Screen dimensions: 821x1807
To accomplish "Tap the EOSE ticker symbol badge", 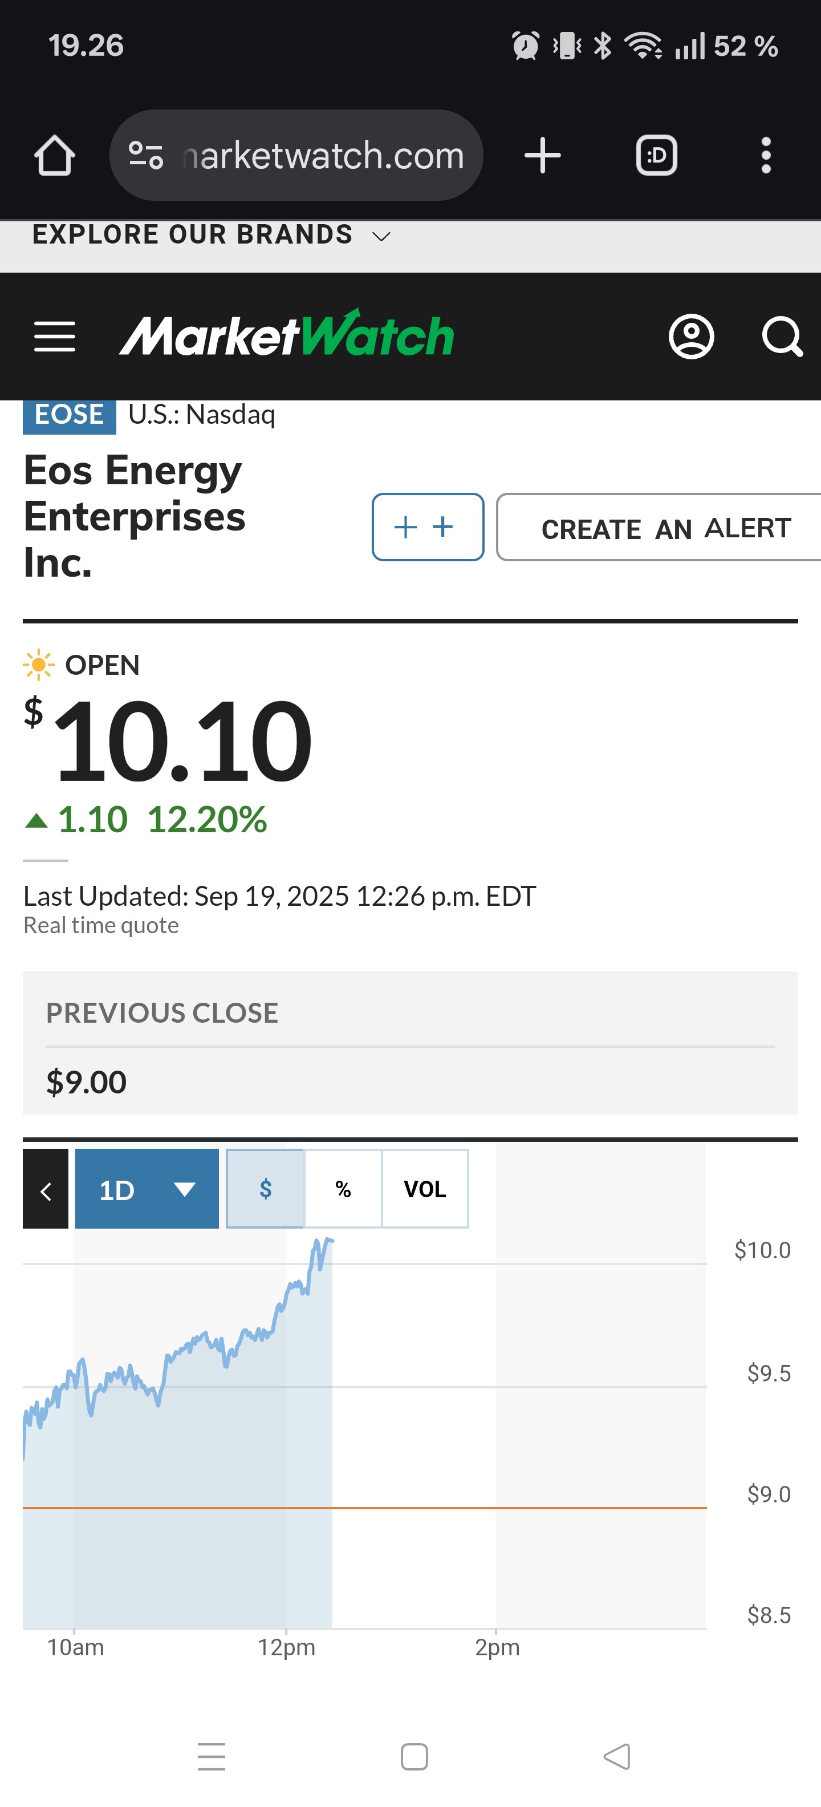I will [x=70, y=415].
